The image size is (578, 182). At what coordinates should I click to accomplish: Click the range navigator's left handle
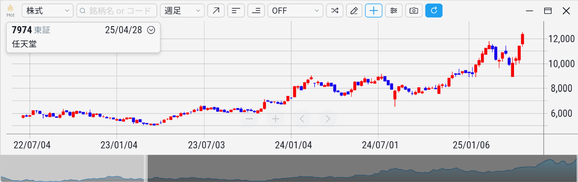146,168
